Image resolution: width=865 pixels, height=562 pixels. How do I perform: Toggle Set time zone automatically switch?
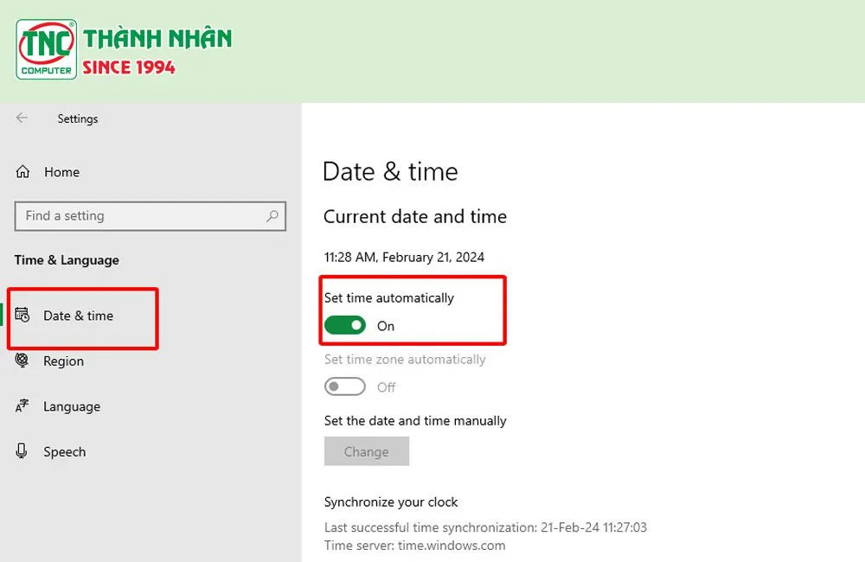(x=345, y=387)
